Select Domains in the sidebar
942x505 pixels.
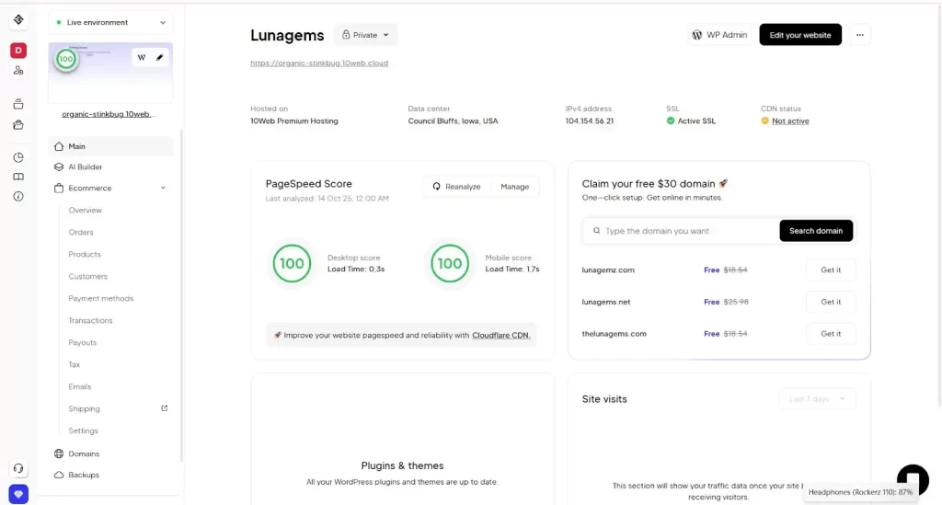[x=84, y=453]
